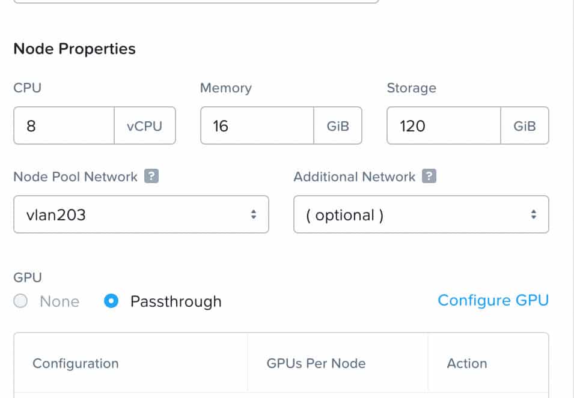Open the vlan203 network dropdown
Viewport: 574px width, 398px height.
[141, 214]
